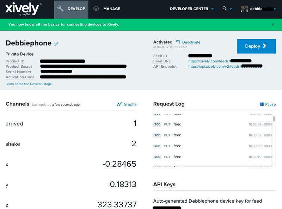This screenshot has width=282, height=209.
Task: Click the Develop wrench icon
Action: 60,8
